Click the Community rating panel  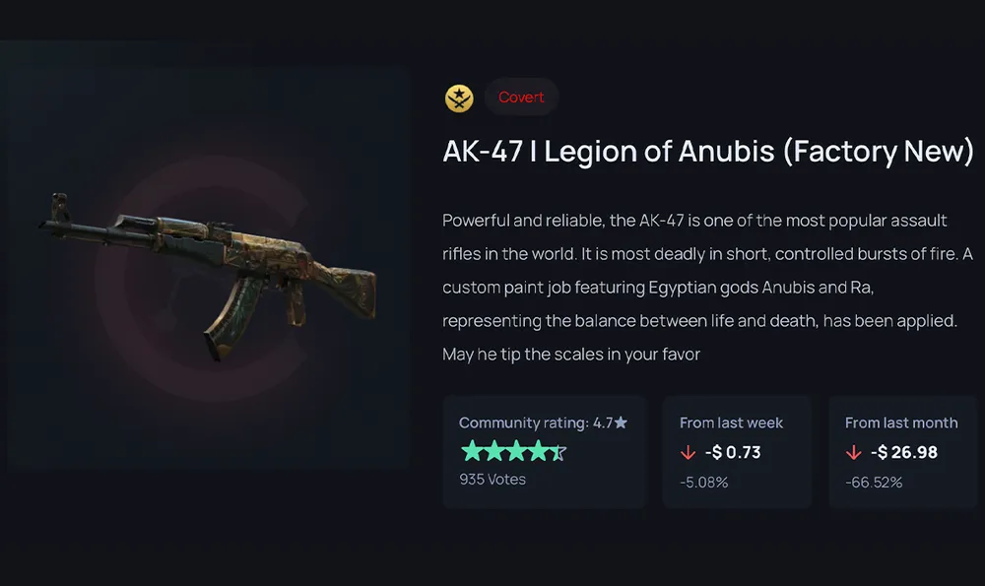click(x=544, y=451)
